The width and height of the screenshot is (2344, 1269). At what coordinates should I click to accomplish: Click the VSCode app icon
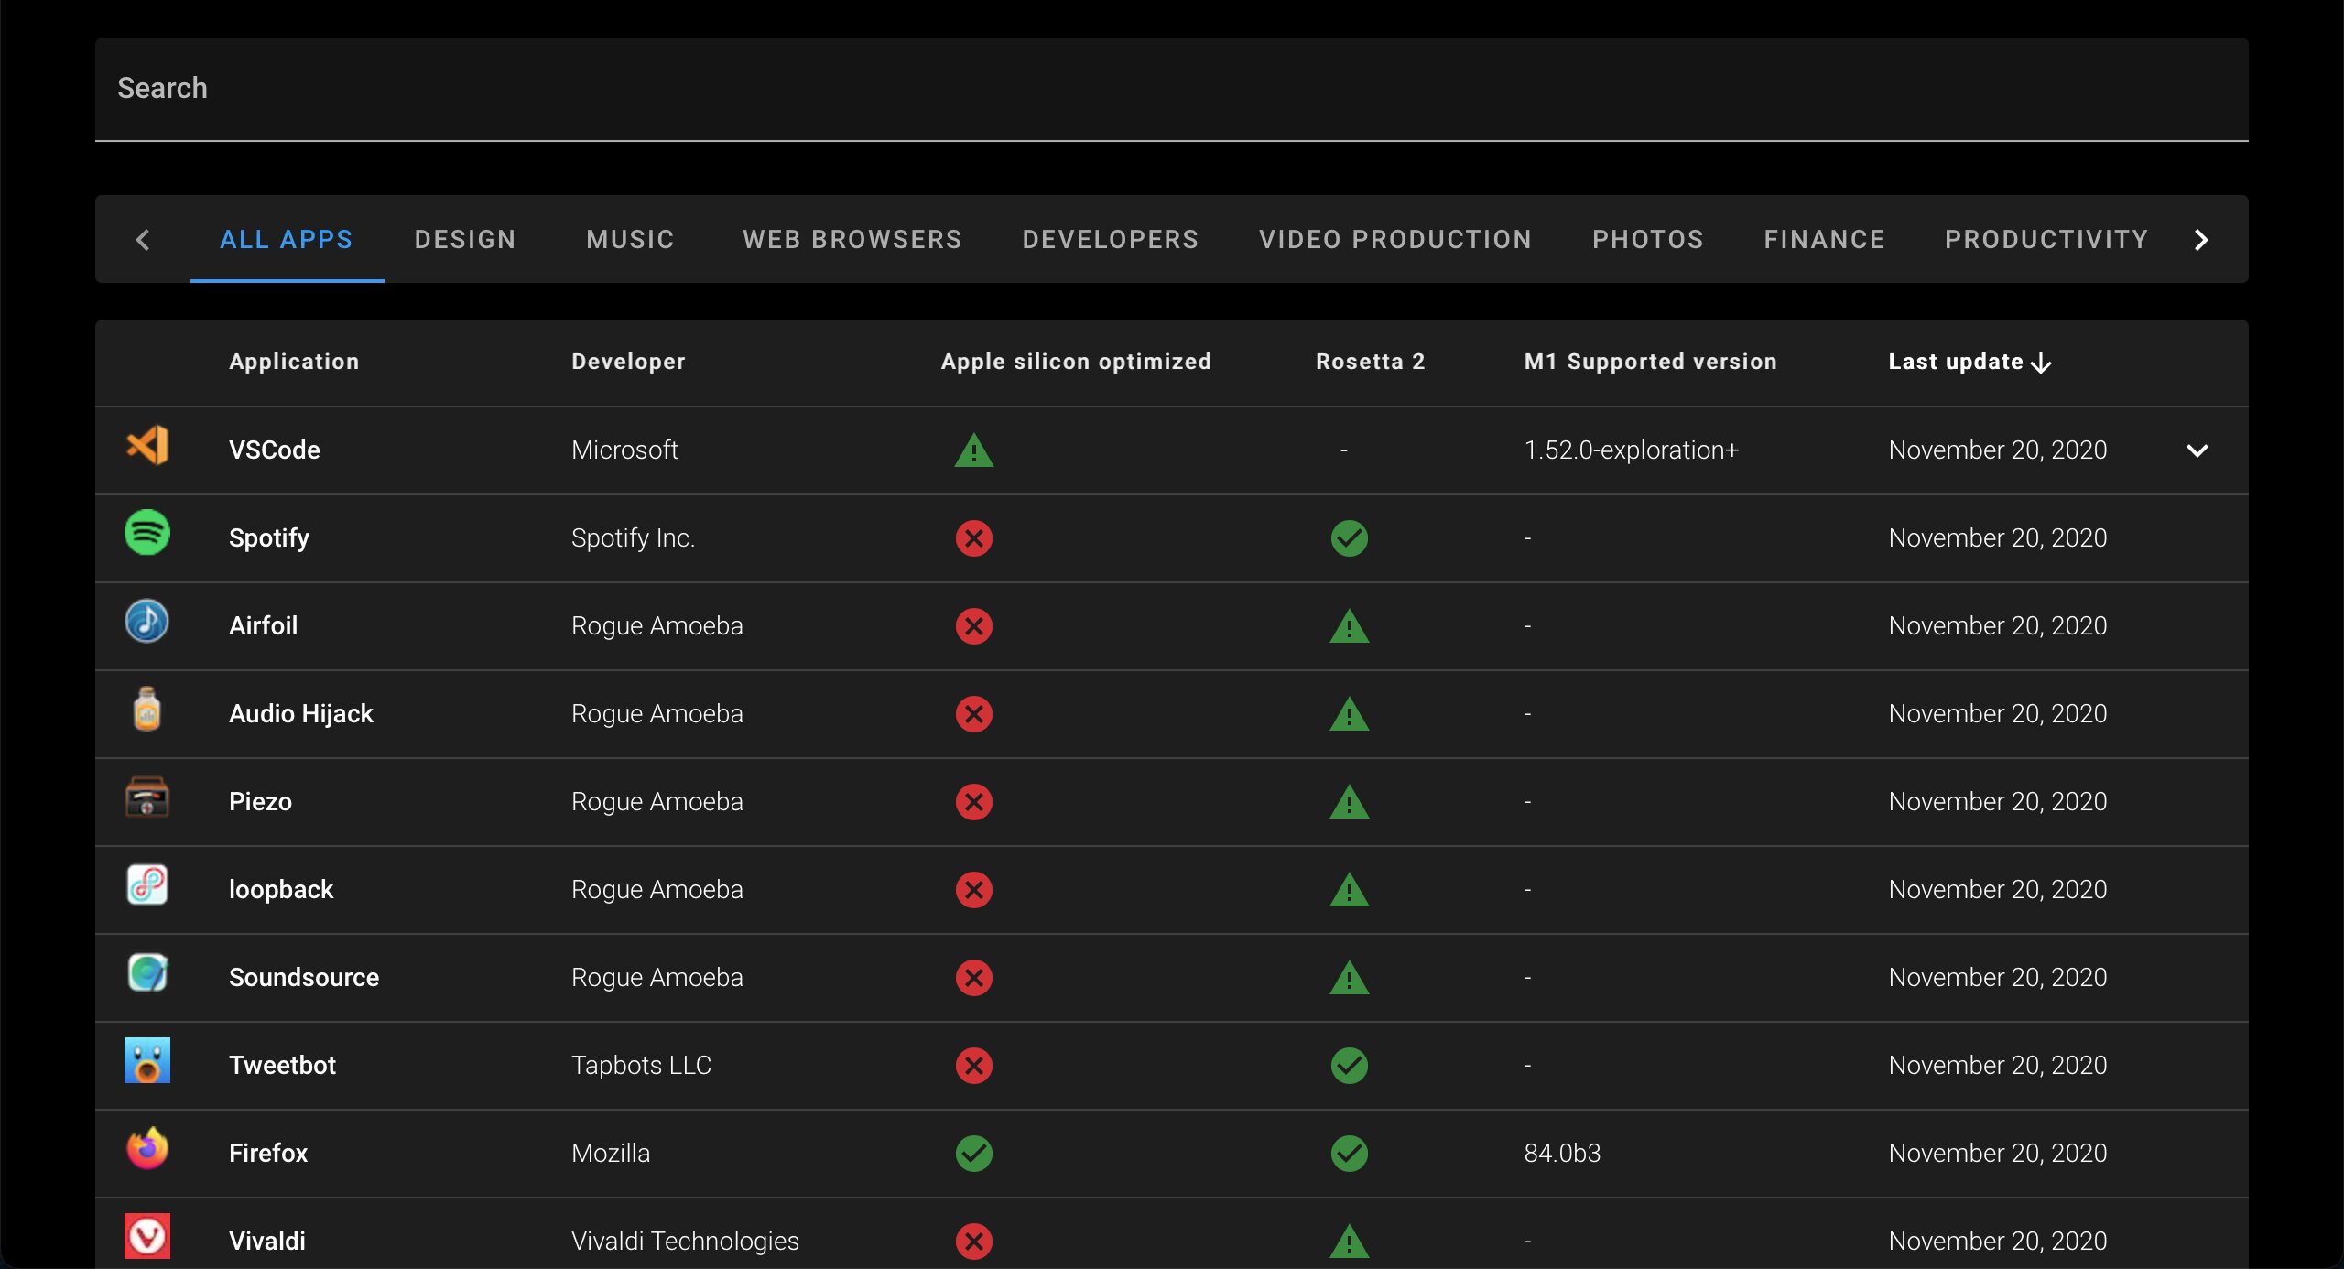pyautogui.click(x=147, y=446)
